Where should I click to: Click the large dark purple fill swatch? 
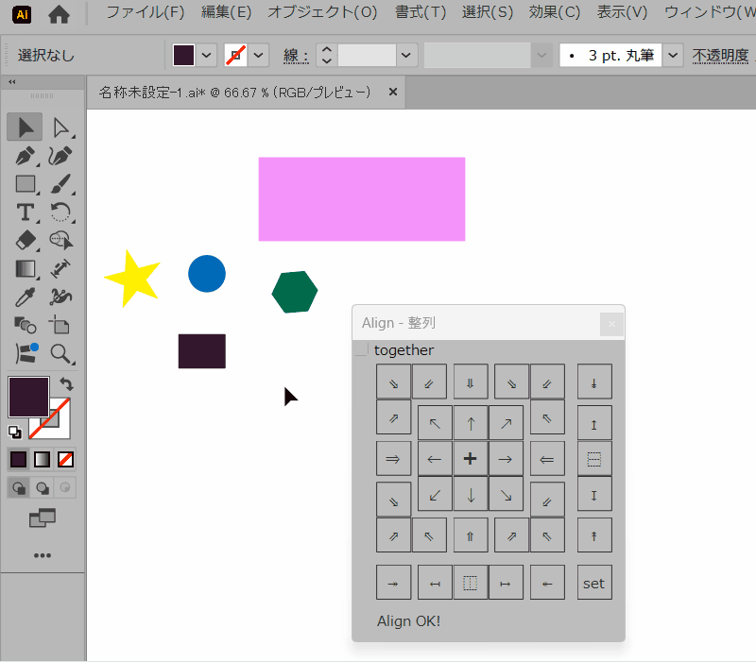tap(28, 396)
